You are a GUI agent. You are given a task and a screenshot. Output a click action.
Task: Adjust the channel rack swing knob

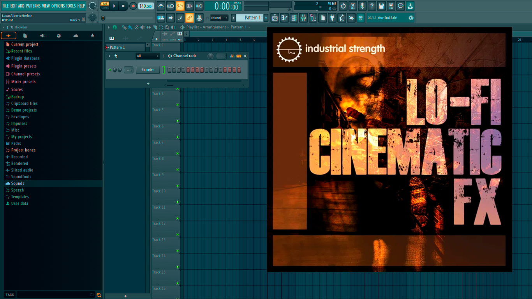click(x=210, y=56)
